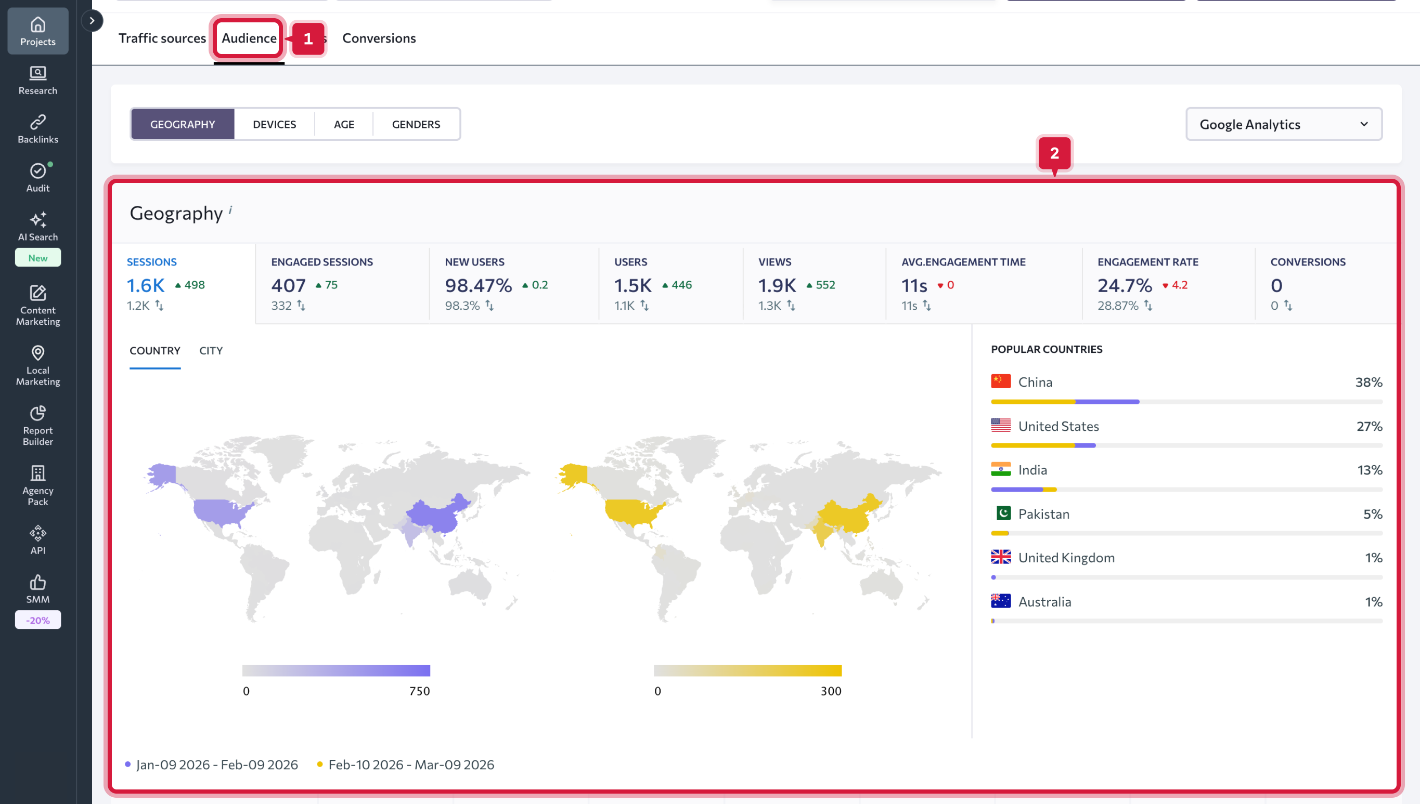1420x804 pixels.
Task: Open AI Search from sidebar
Action: pyautogui.click(x=37, y=227)
